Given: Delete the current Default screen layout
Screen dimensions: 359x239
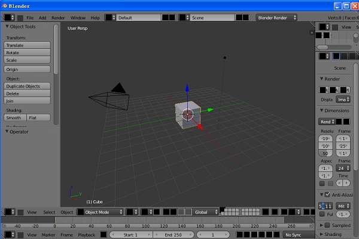Looking at the screenshot, I should [172, 17].
